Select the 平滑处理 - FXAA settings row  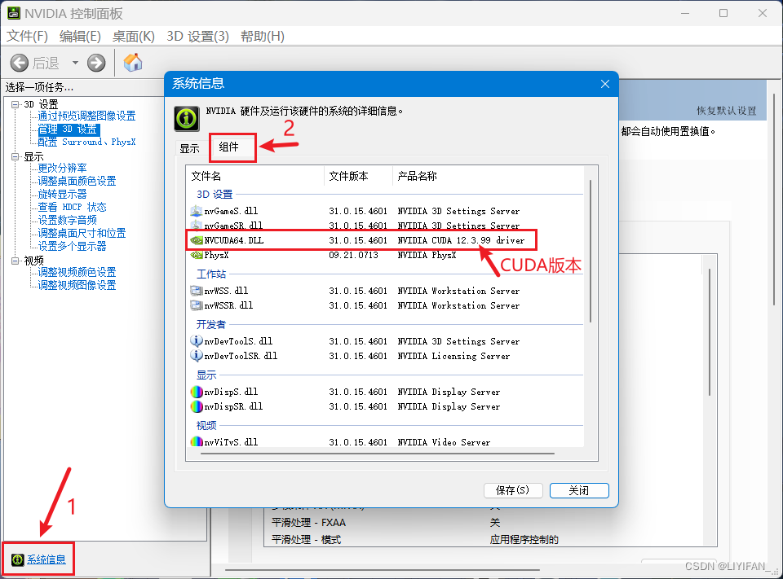(484, 523)
